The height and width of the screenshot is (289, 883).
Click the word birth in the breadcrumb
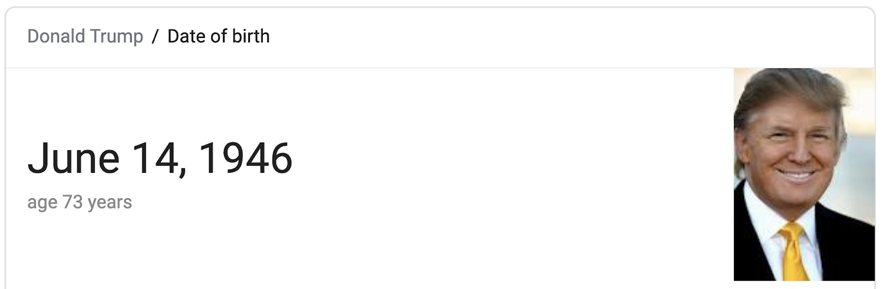pos(251,36)
